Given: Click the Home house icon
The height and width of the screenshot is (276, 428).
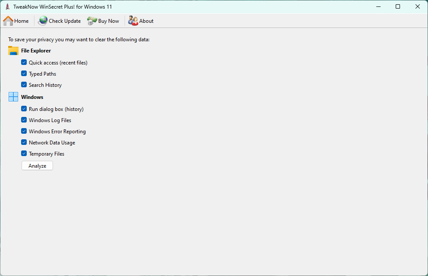Looking at the screenshot, I should click(x=8, y=21).
